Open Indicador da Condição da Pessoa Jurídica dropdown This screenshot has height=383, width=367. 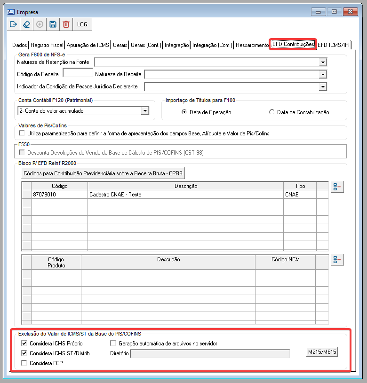point(323,86)
